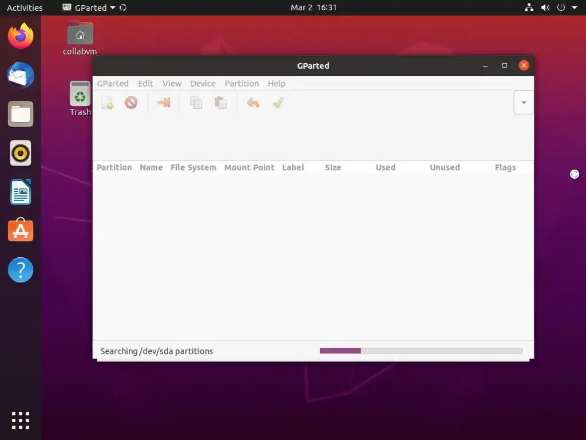Open the Help menu
586x440 pixels.
coord(276,84)
